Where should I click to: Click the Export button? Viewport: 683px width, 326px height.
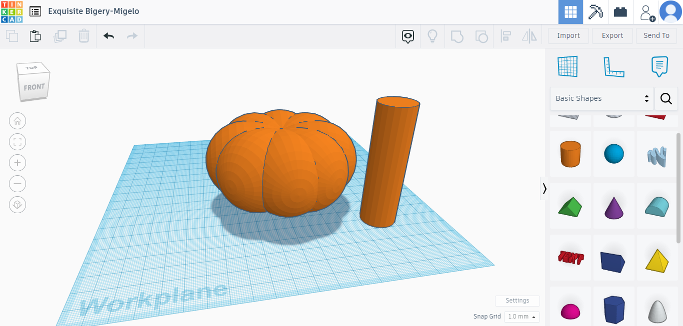(x=612, y=35)
